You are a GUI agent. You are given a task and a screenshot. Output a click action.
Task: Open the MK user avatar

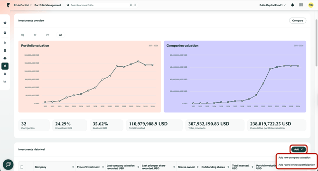click(311, 5)
